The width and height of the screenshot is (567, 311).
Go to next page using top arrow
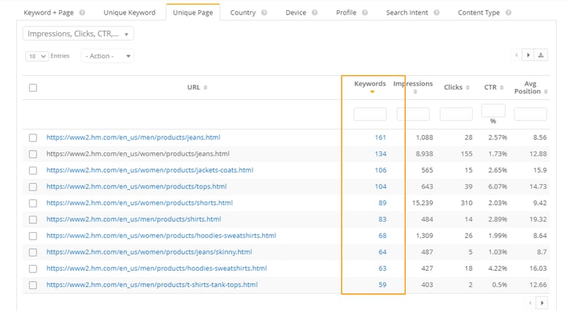coord(528,55)
